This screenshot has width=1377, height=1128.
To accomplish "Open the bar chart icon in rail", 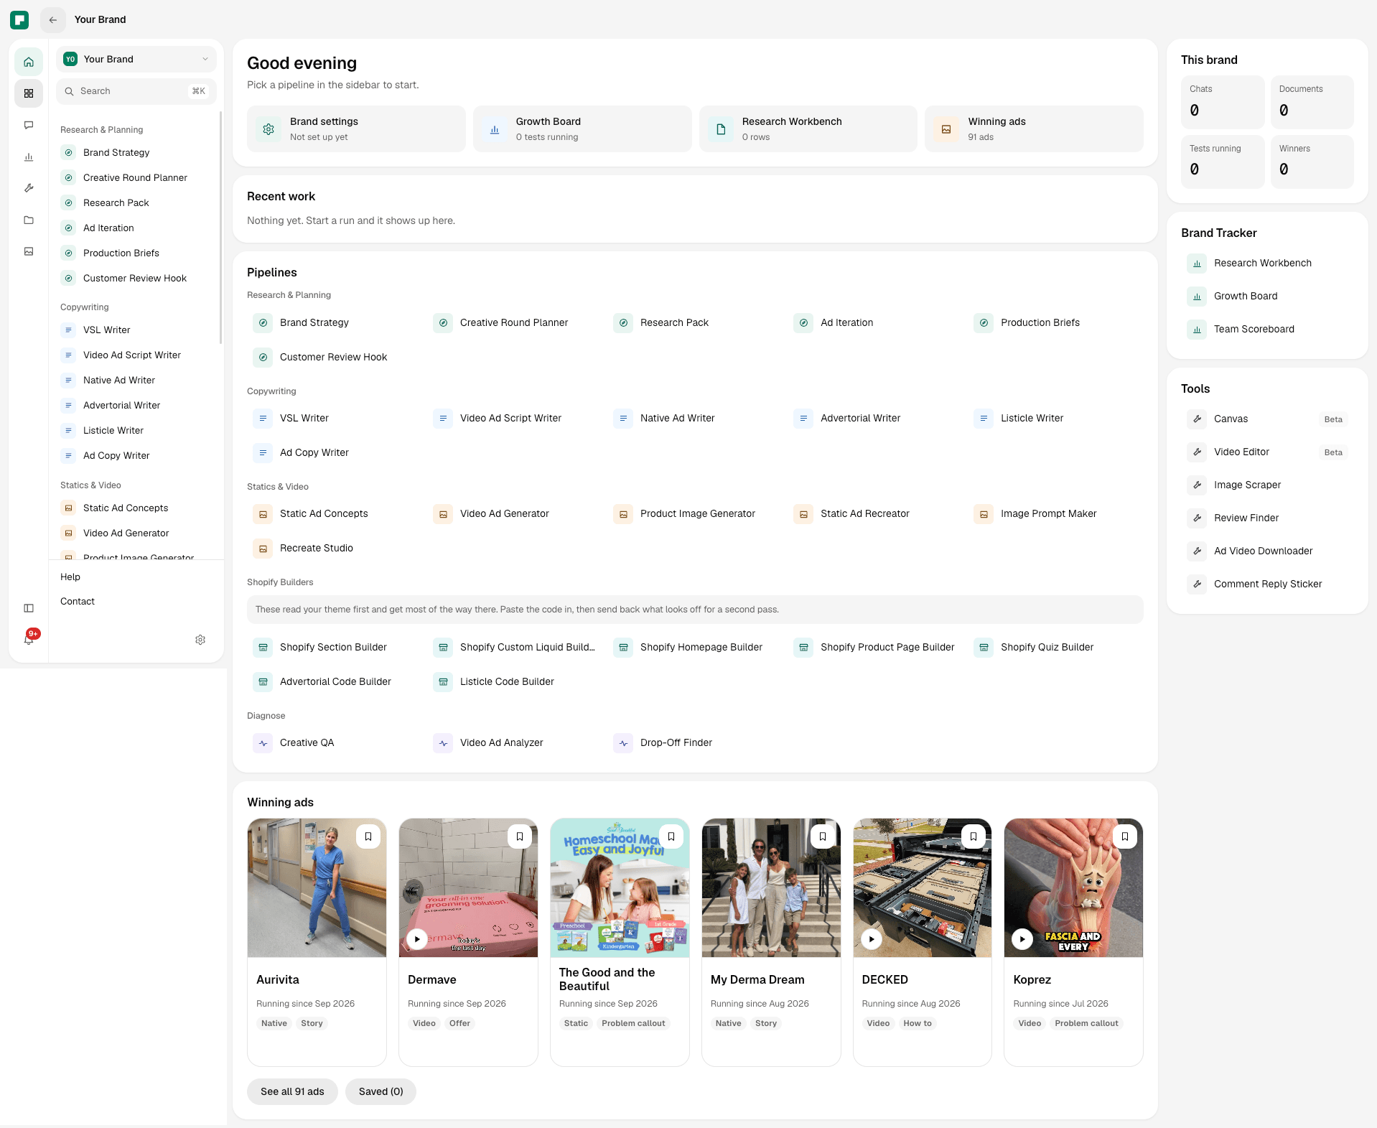I will pos(29,157).
